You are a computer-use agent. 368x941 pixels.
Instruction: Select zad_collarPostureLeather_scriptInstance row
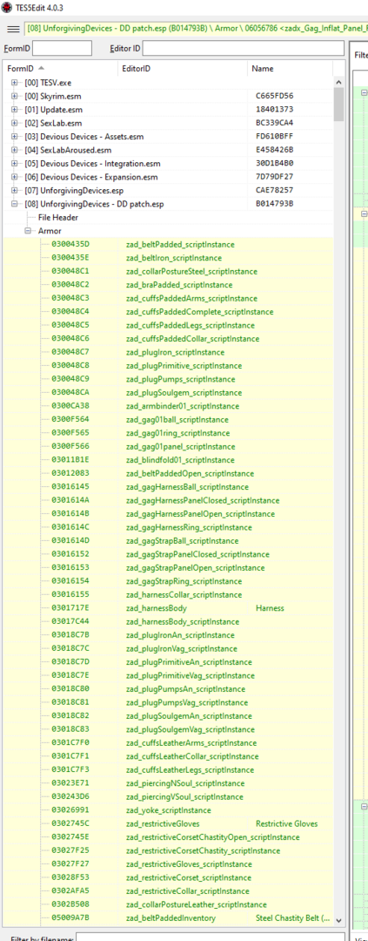pos(168,904)
